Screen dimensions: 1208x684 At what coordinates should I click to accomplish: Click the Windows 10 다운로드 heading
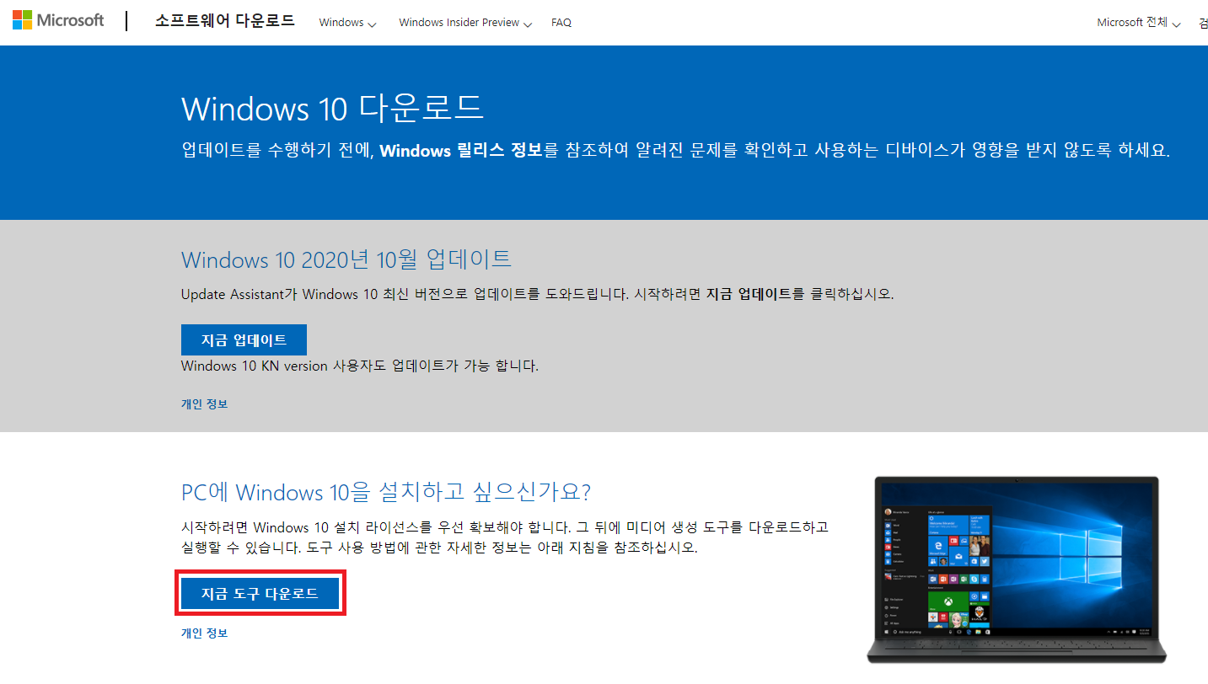click(332, 110)
